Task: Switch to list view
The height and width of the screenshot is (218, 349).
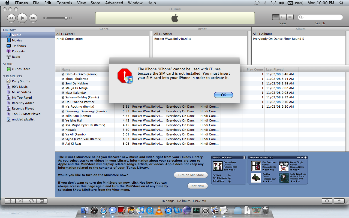Action: coord(276,17)
